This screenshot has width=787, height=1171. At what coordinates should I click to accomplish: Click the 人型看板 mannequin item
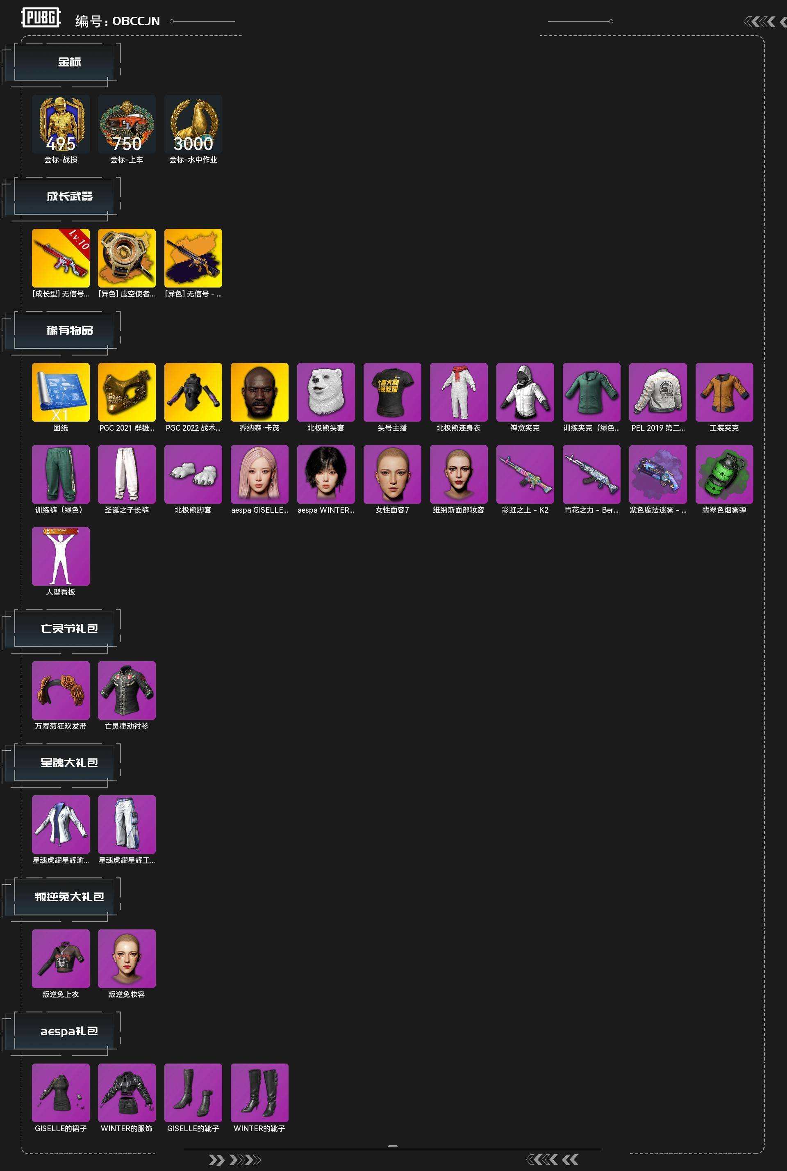point(61,556)
